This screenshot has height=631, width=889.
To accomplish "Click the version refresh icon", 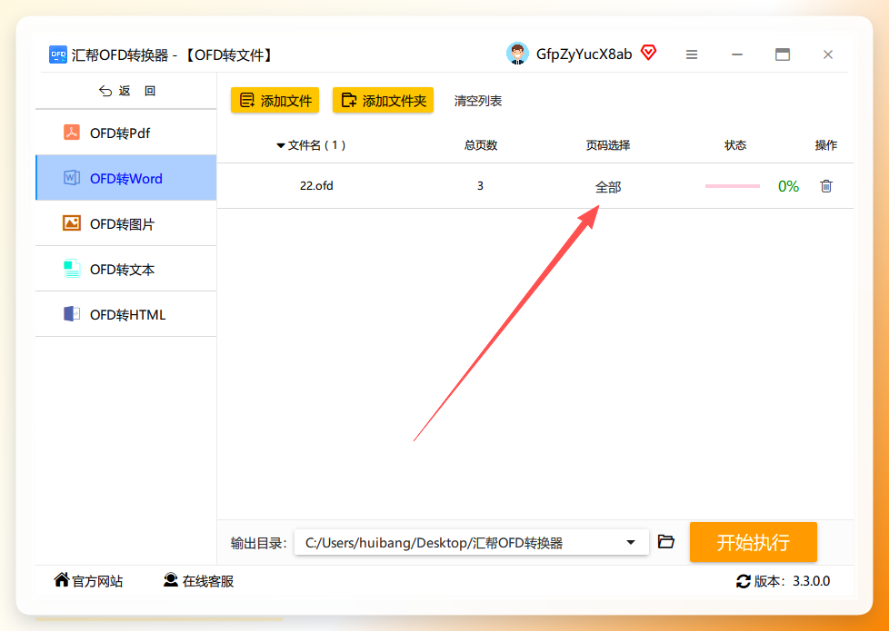I will [744, 581].
